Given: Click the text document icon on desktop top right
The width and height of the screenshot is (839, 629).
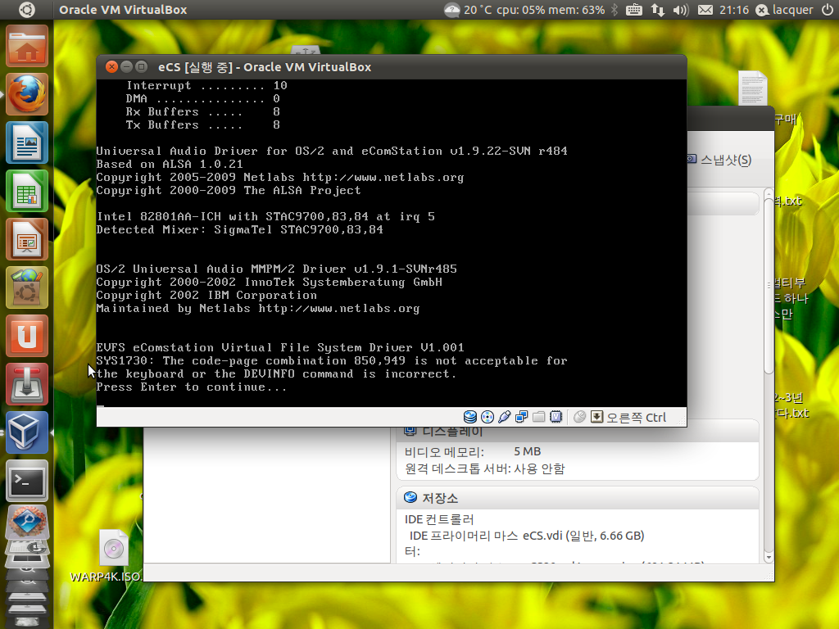Looking at the screenshot, I should 752,88.
